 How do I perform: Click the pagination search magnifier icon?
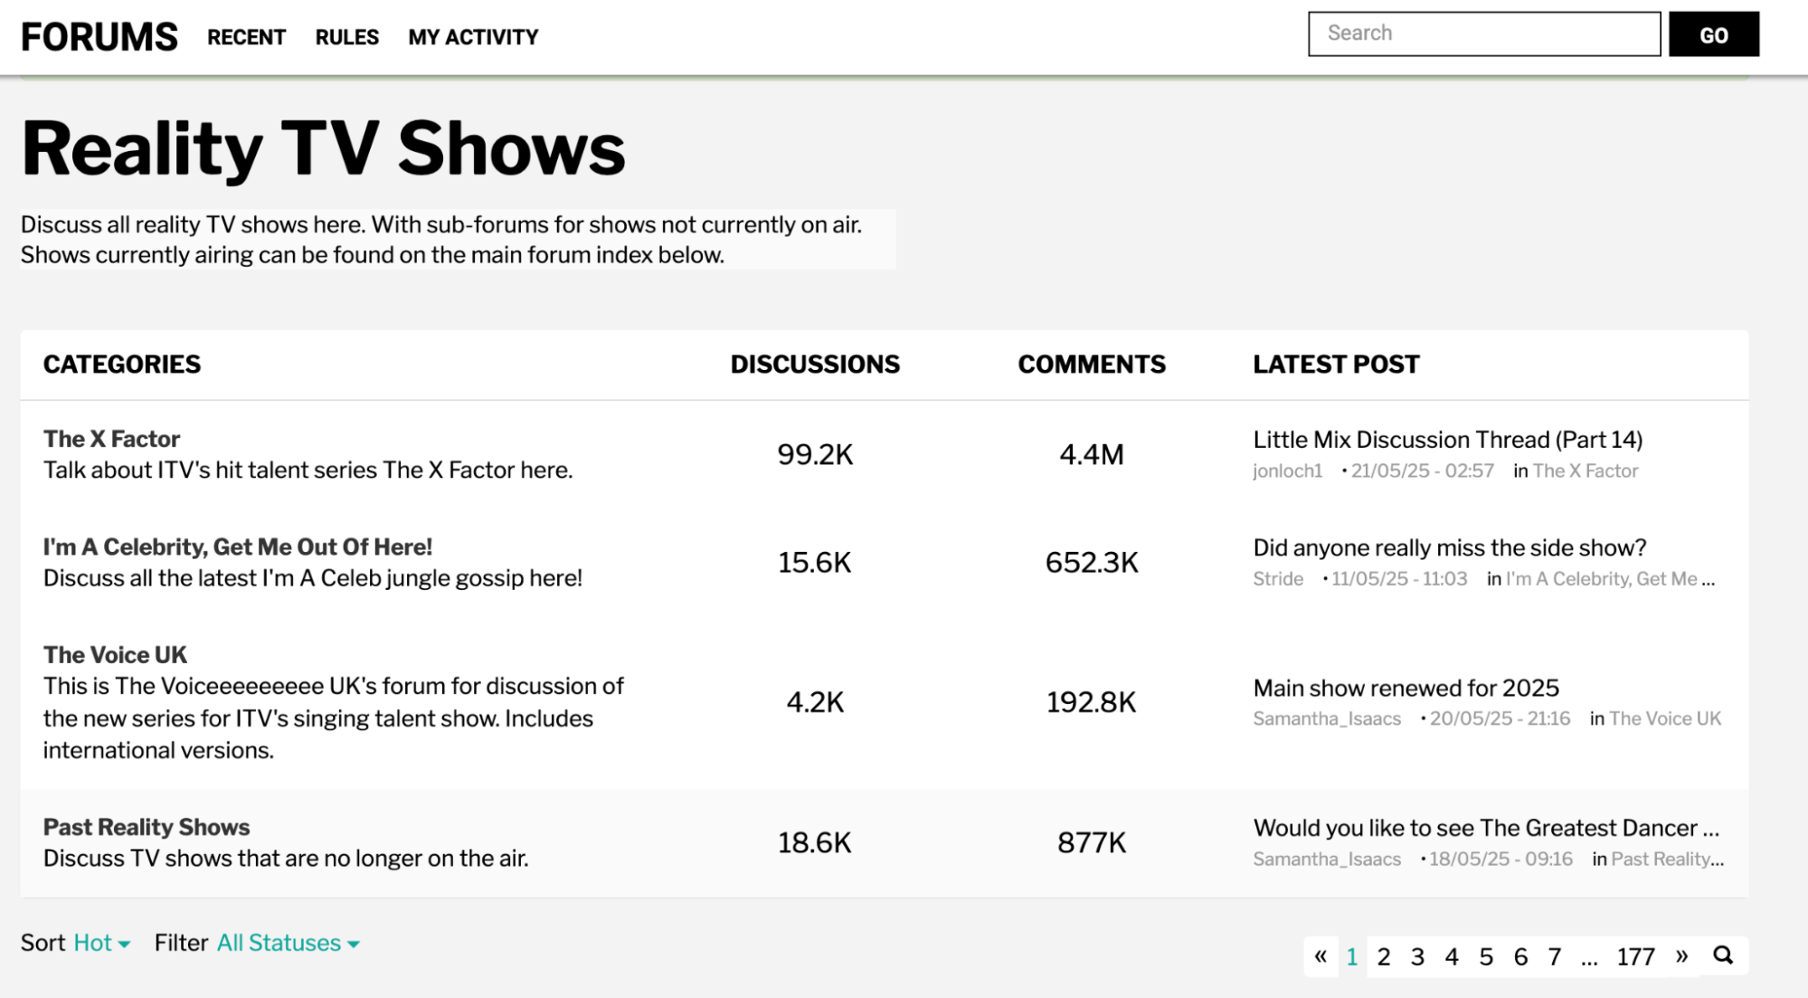pyautogui.click(x=1723, y=955)
